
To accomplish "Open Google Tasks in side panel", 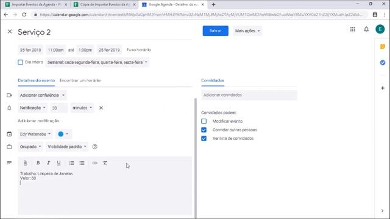I will pos(383,63).
